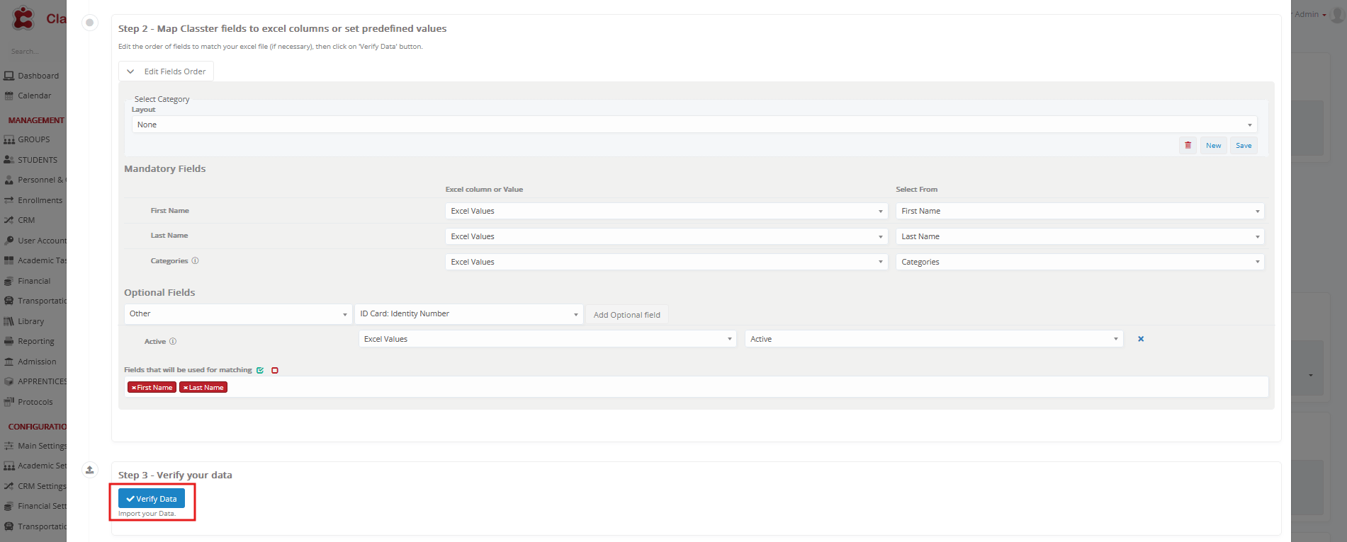
Task: Remove the First Name matching tag
Action: tap(134, 388)
